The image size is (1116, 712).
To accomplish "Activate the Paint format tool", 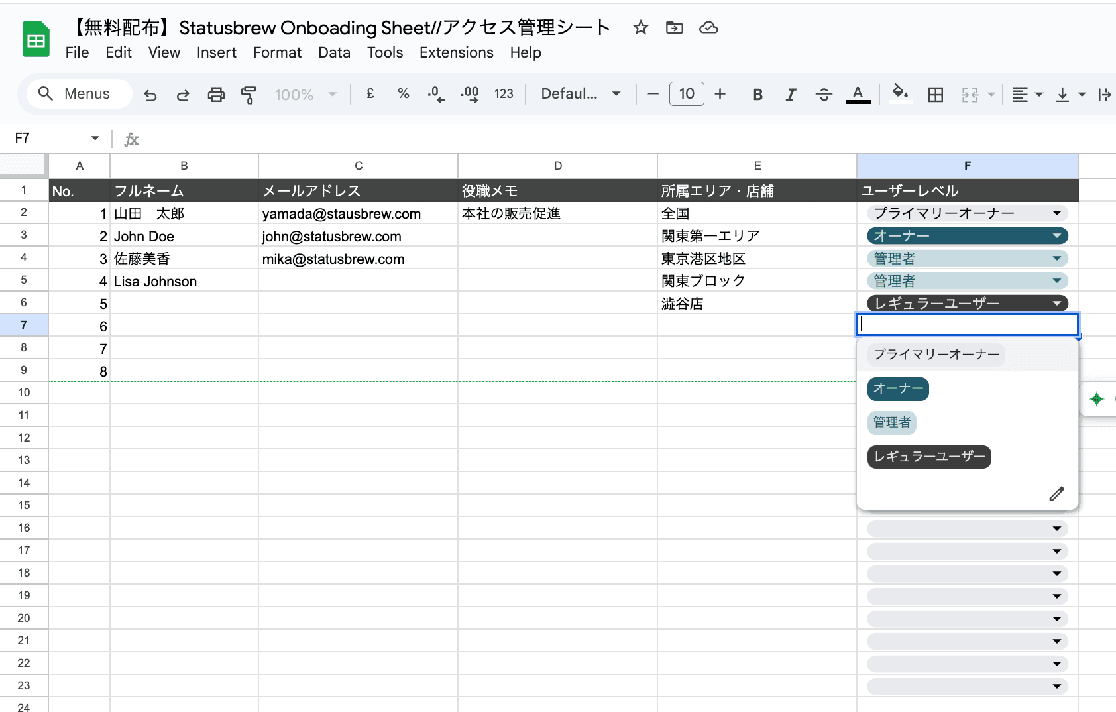I will [249, 95].
